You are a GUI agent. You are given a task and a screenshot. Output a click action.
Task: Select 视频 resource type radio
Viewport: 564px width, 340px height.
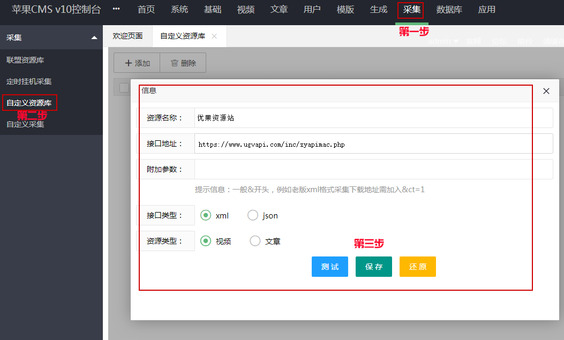click(x=206, y=241)
